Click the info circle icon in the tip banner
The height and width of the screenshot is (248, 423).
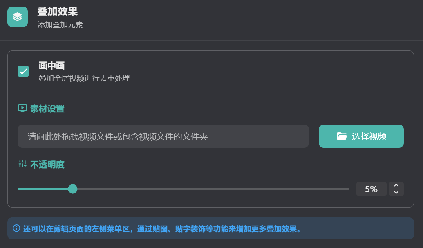(16, 228)
